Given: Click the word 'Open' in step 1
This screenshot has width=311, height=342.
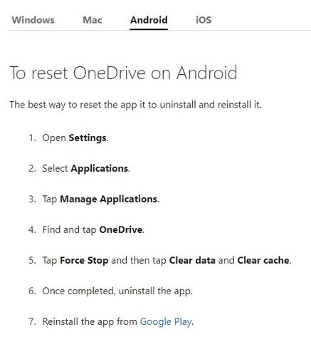Looking at the screenshot, I should [54, 138].
